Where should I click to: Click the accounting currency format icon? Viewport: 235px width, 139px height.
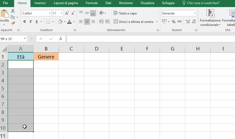tap(164, 22)
